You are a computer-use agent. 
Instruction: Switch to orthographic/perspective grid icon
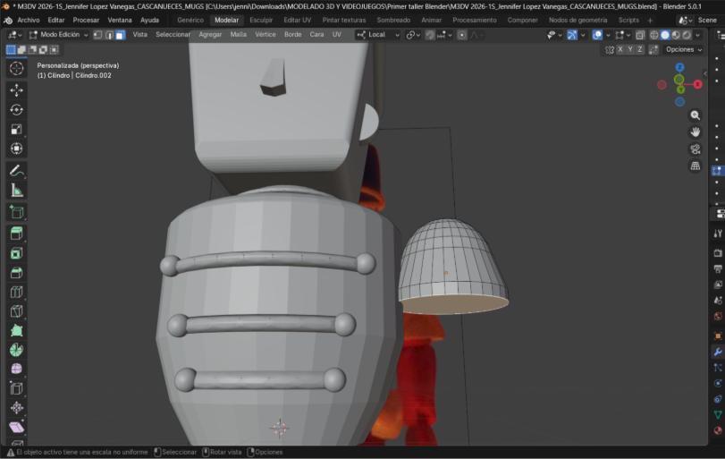pyautogui.click(x=695, y=166)
